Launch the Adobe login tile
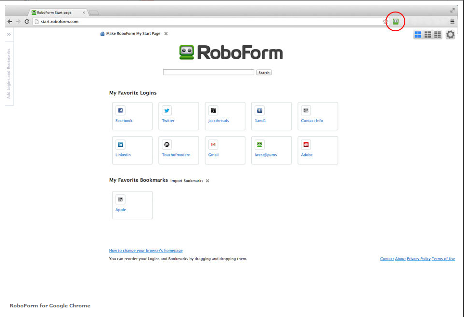 click(318, 150)
